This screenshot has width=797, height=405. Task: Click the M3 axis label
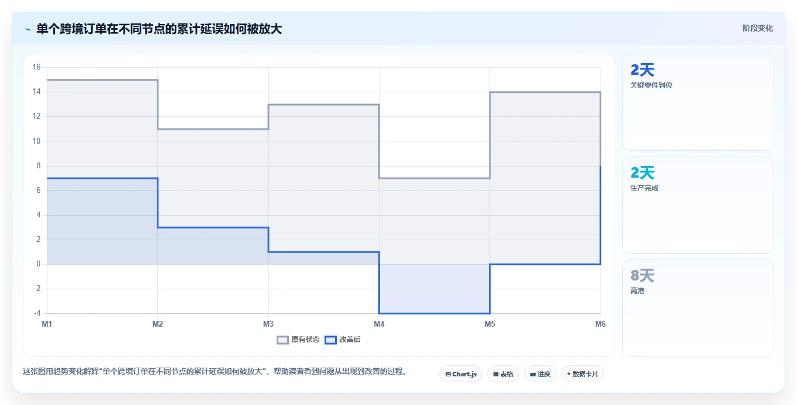tap(268, 324)
